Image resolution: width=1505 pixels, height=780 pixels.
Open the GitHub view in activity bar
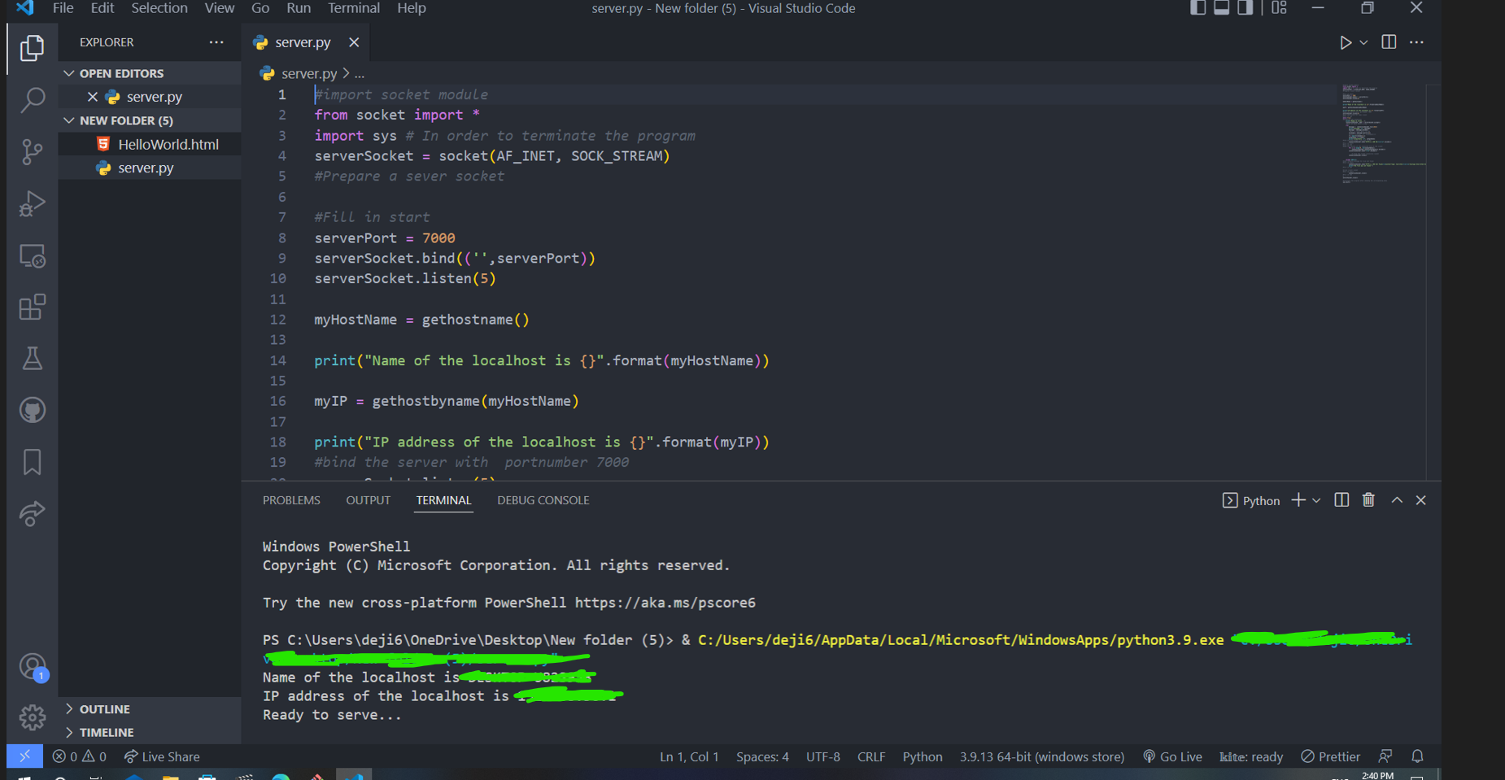[x=32, y=410]
